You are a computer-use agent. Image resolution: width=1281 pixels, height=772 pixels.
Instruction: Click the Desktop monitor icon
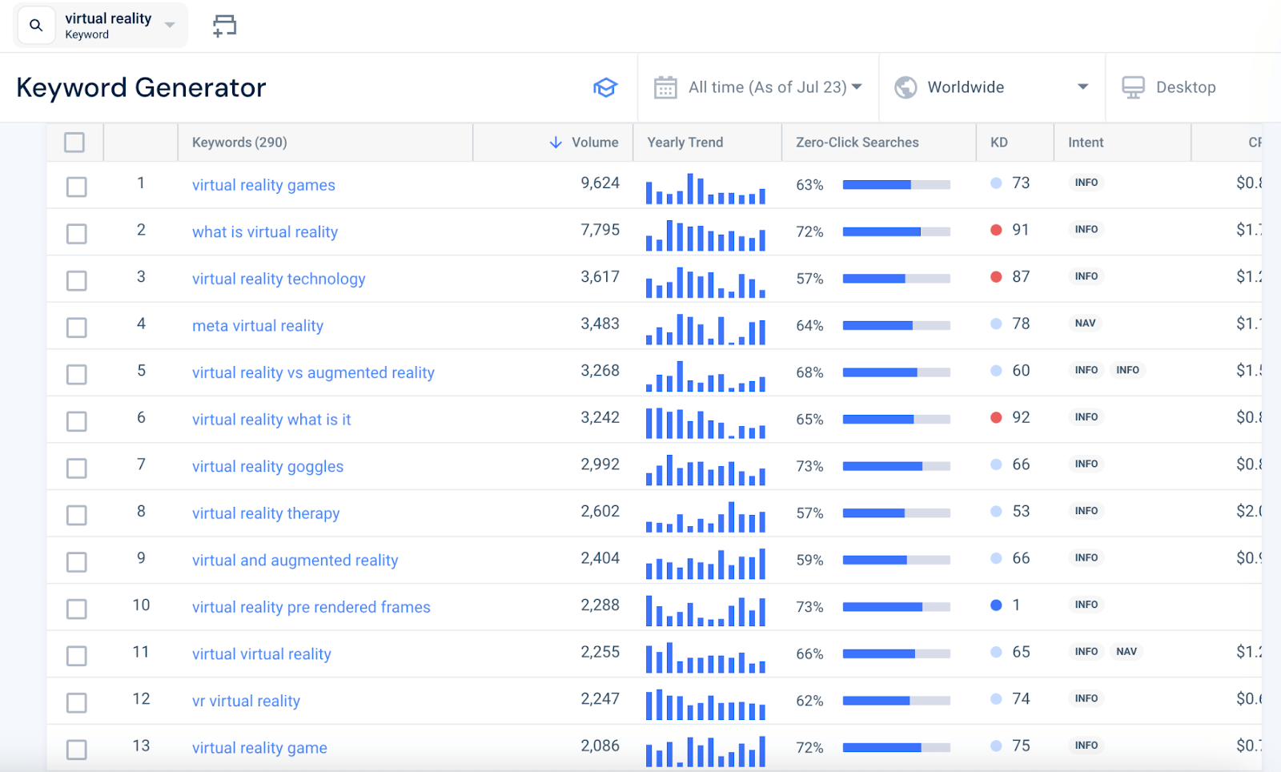tap(1133, 87)
